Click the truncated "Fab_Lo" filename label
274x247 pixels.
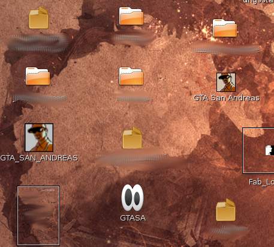pos(261,182)
